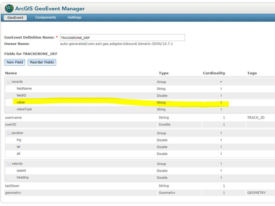
Task: Select the highlighted value field row
Action: coord(140,102)
